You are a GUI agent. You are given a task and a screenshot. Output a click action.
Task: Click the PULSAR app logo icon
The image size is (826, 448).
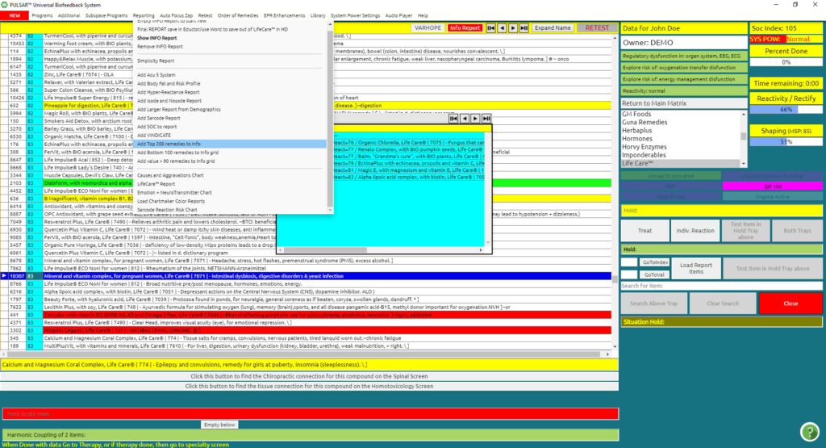[6, 5]
